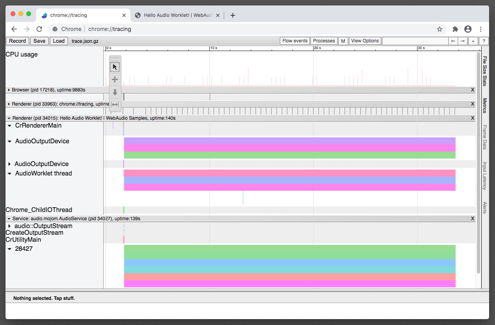Screen dimensions: 495x325
Task: Open the View Options menu
Action: [365, 40]
